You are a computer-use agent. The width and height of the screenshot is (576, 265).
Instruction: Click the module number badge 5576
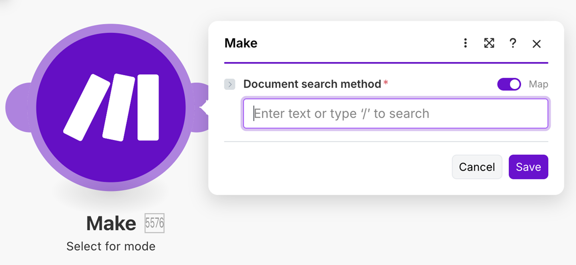154,223
